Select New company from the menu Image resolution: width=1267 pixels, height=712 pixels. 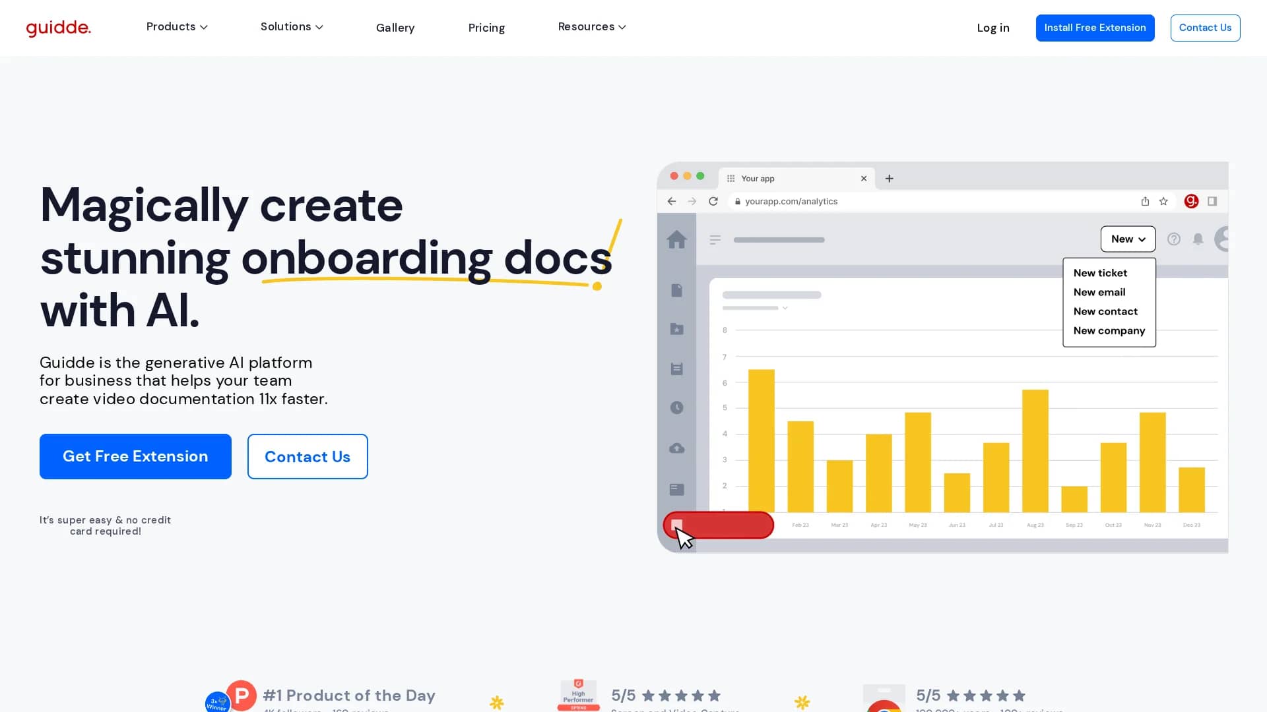1109,330
